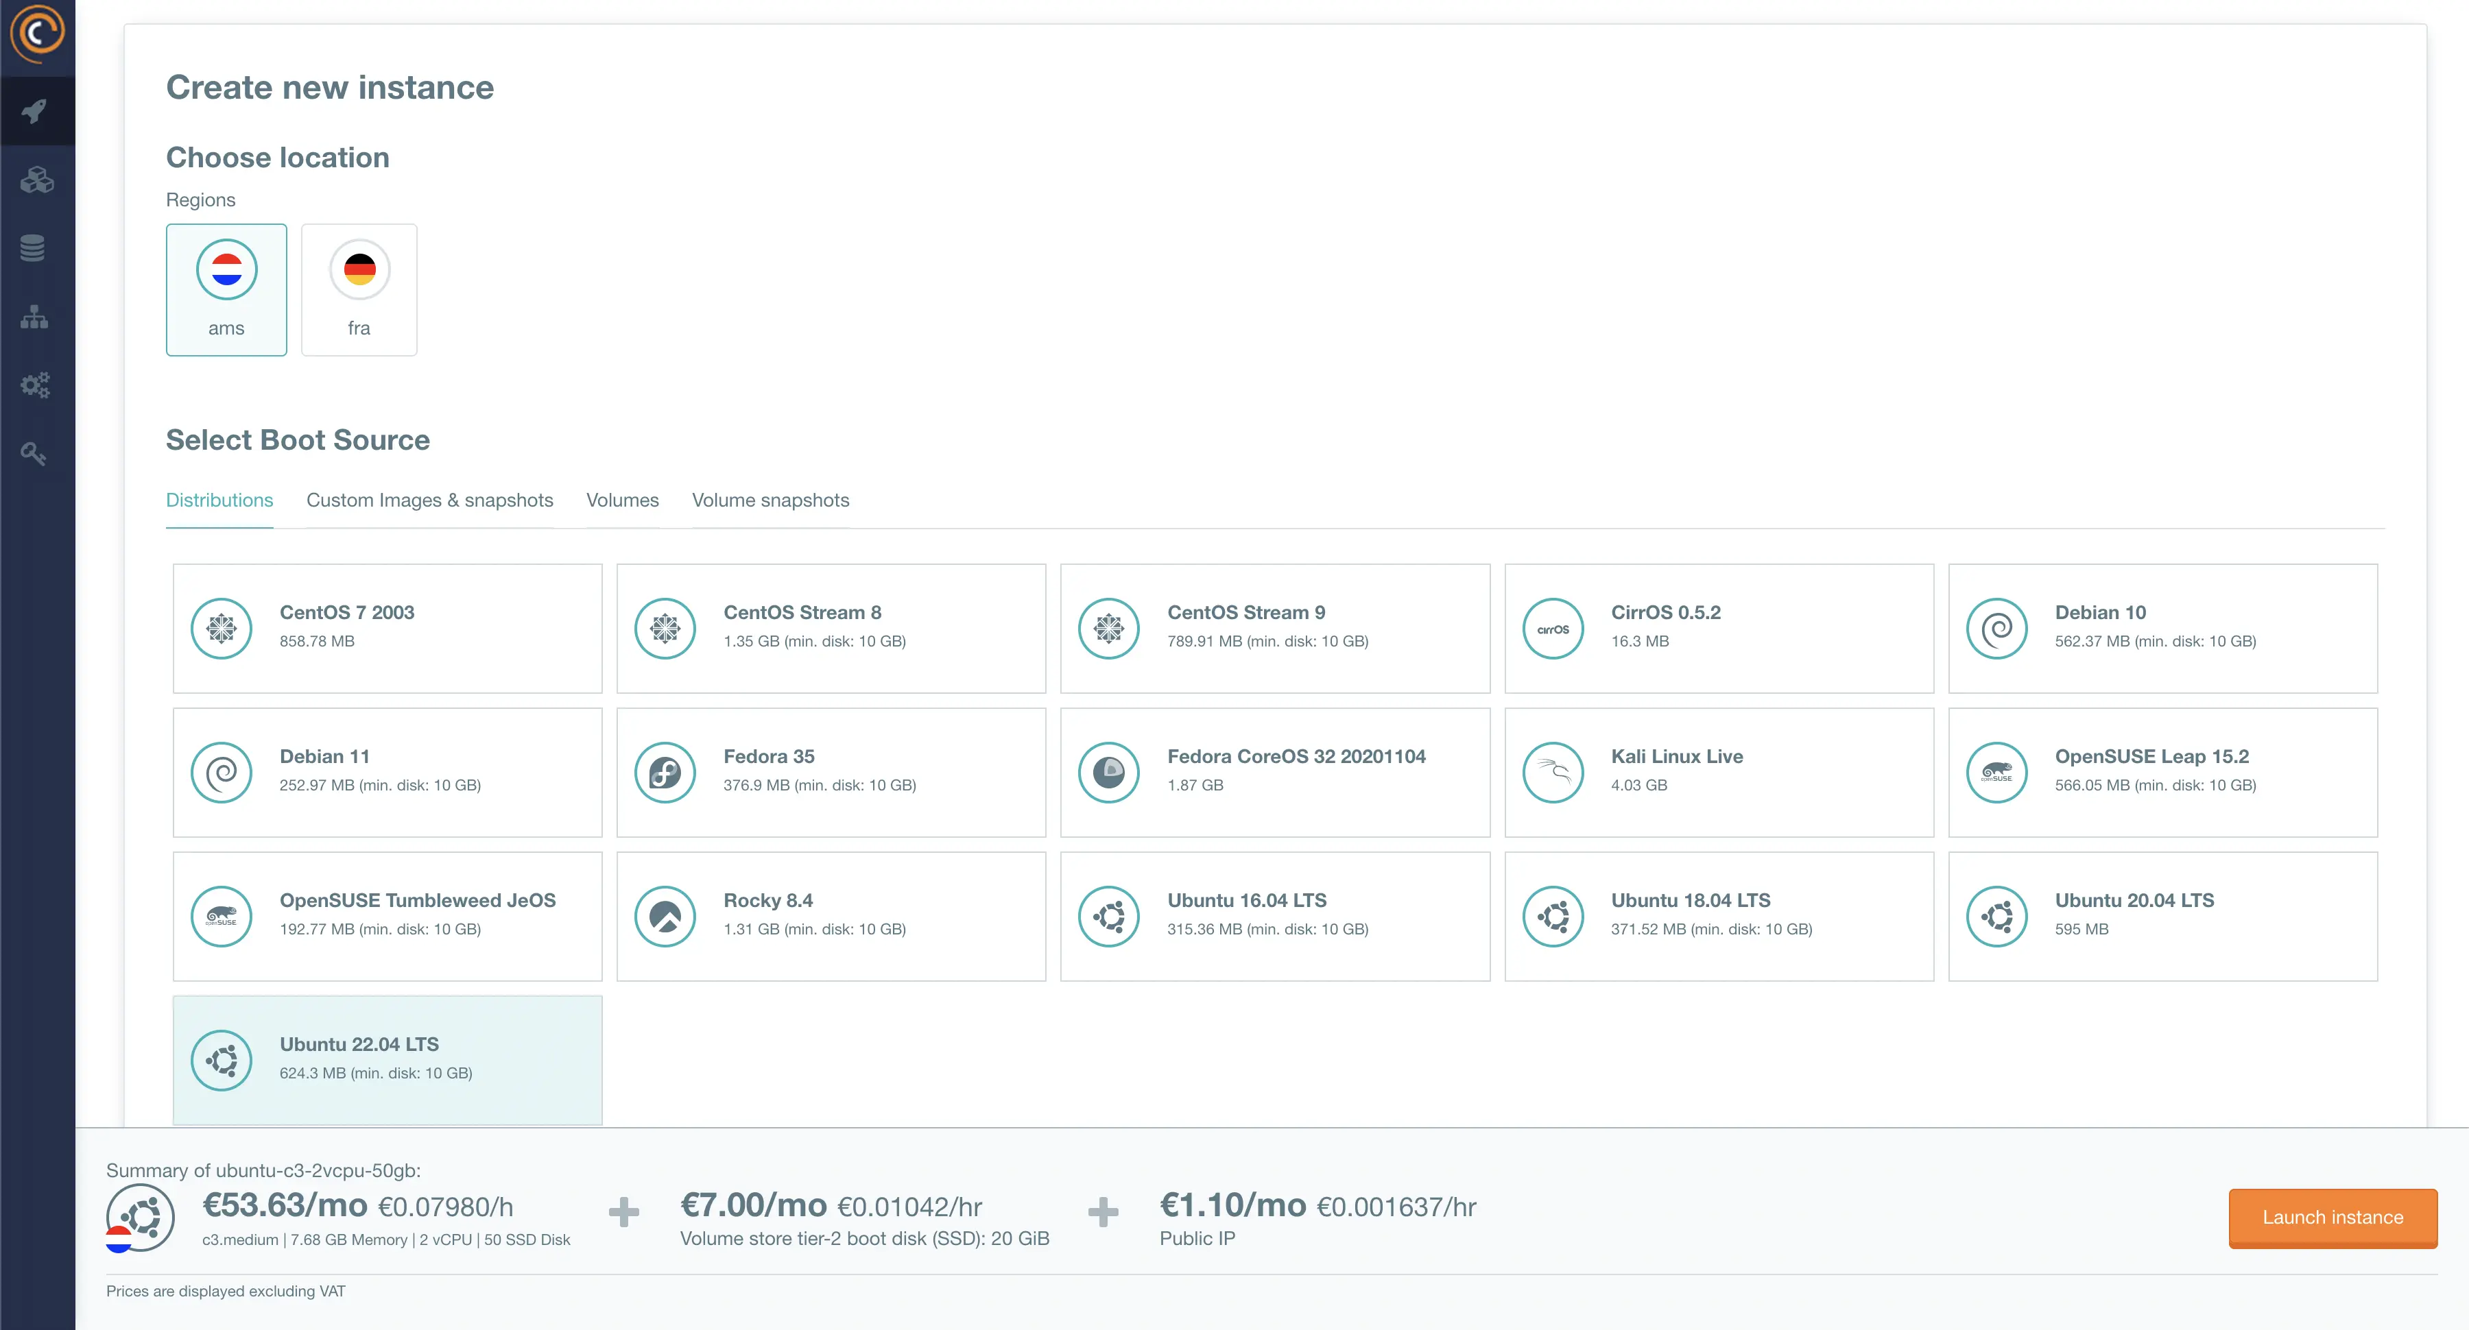Click the Rocky 8.4 mountain icon
Screen dimensions: 2469x1330
point(665,916)
